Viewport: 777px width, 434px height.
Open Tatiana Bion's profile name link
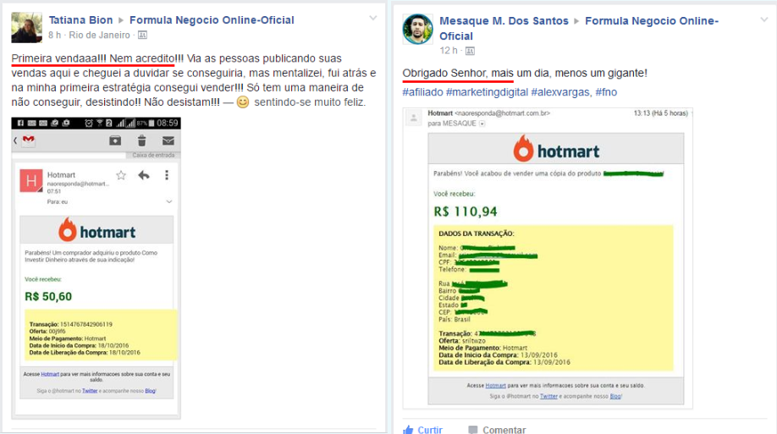coord(80,20)
